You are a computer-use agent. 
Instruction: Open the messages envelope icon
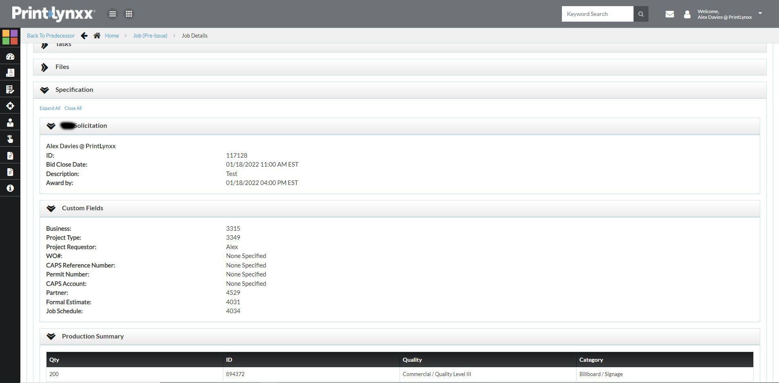click(670, 14)
